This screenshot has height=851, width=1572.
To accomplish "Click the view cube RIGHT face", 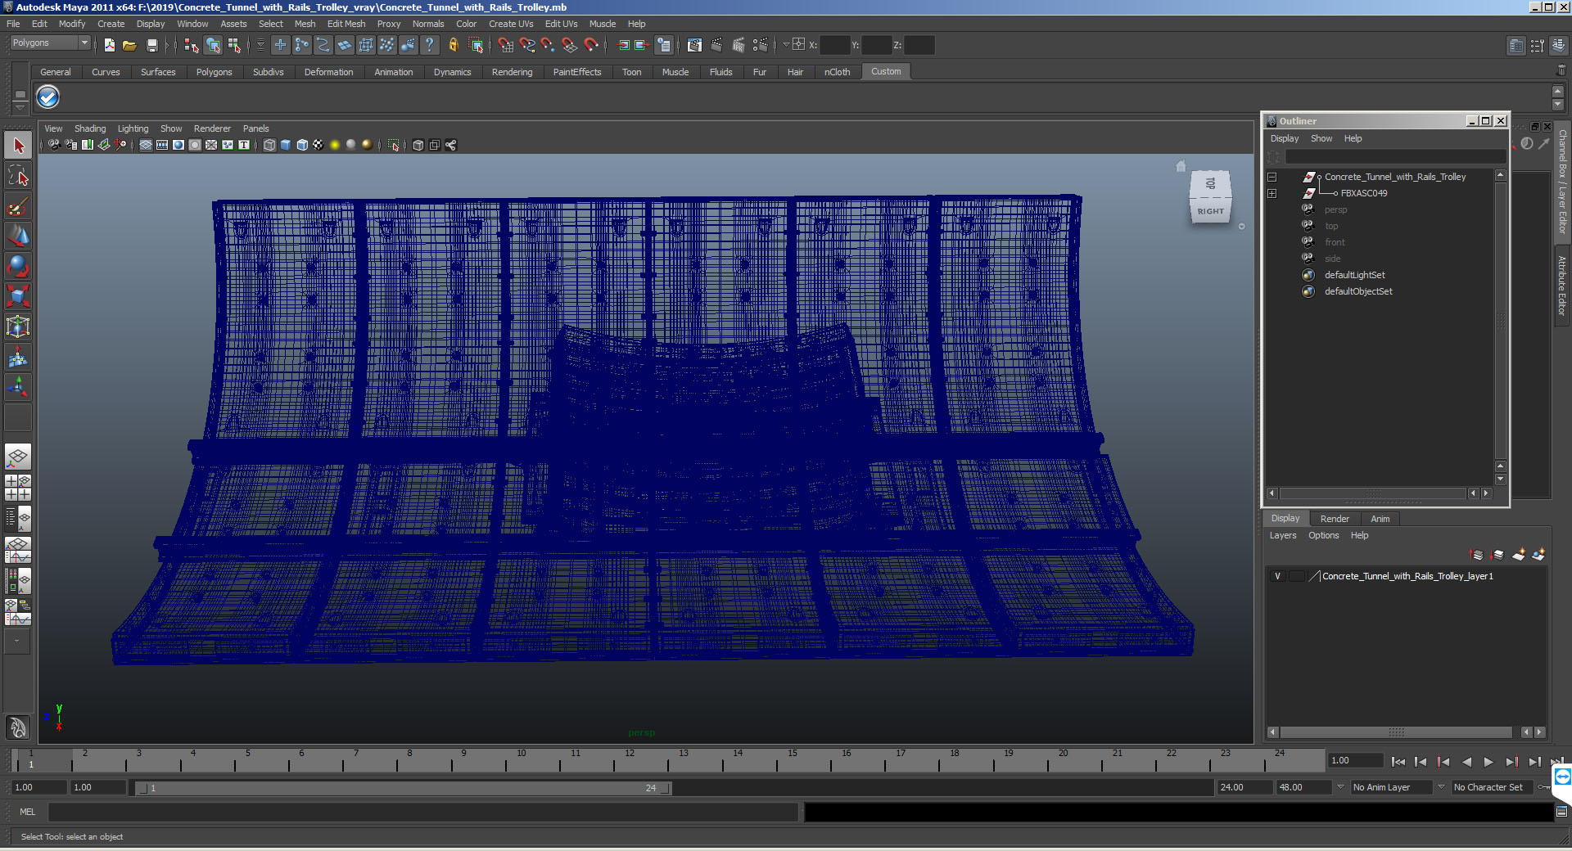I will pos(1210,211).
